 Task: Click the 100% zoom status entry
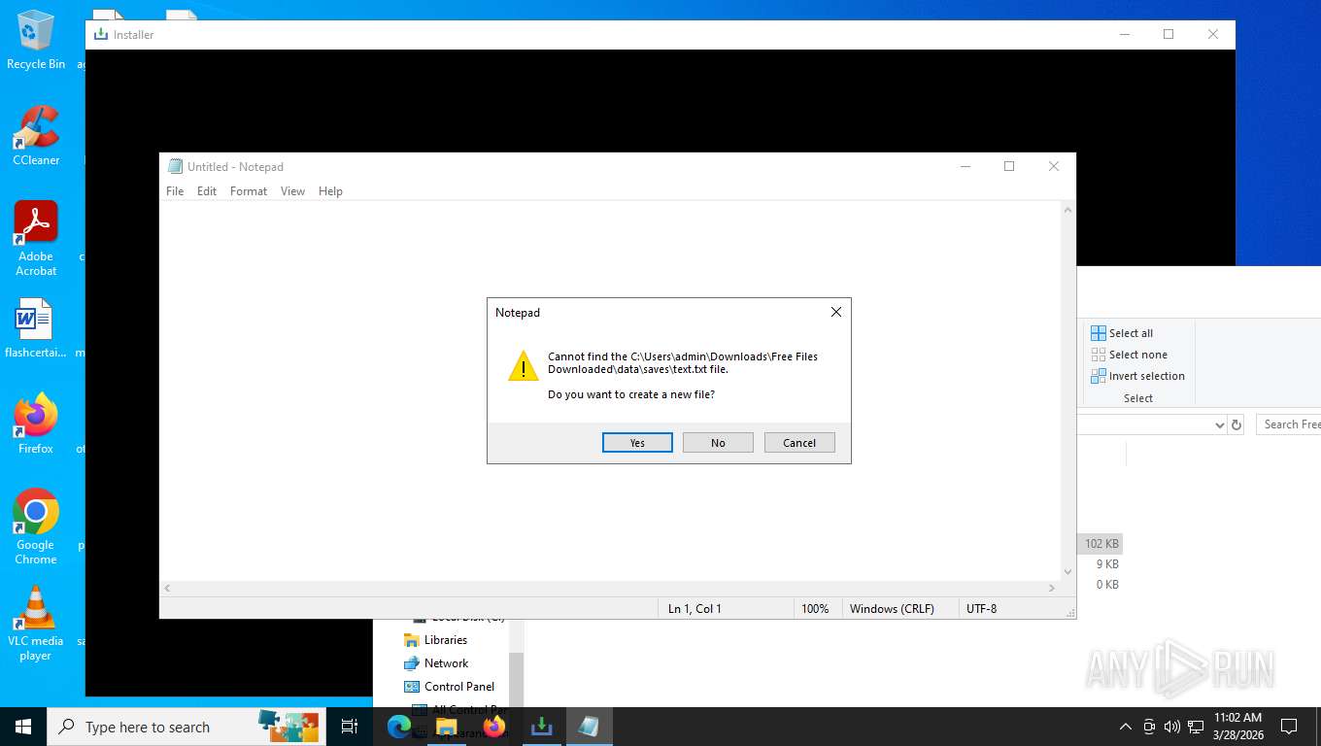(815, 609)
